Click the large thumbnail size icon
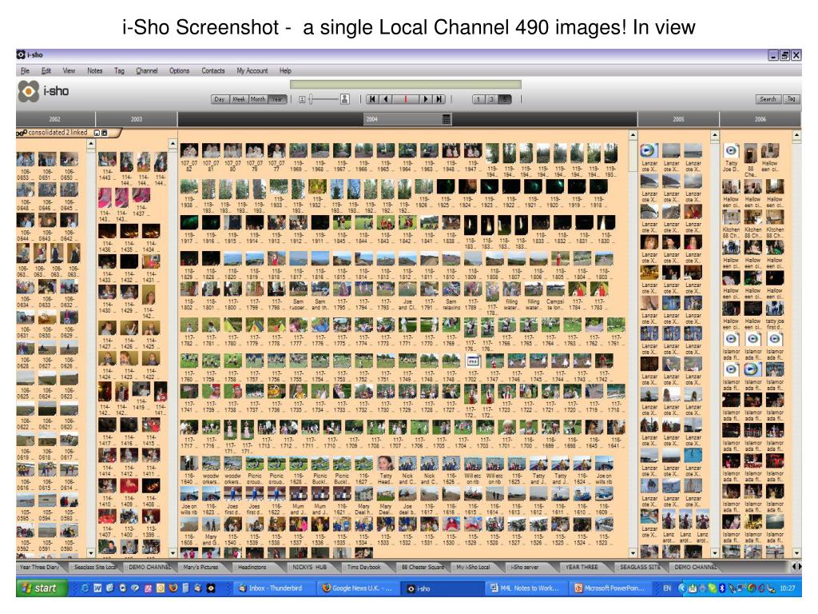This screenshot has height=614, width=818. point(345,99)
